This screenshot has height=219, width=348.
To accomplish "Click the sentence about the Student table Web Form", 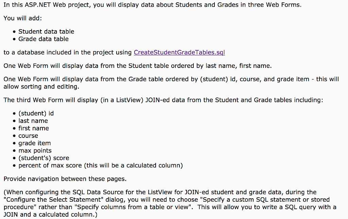I will pyautogui.click(x=138, y=66).
